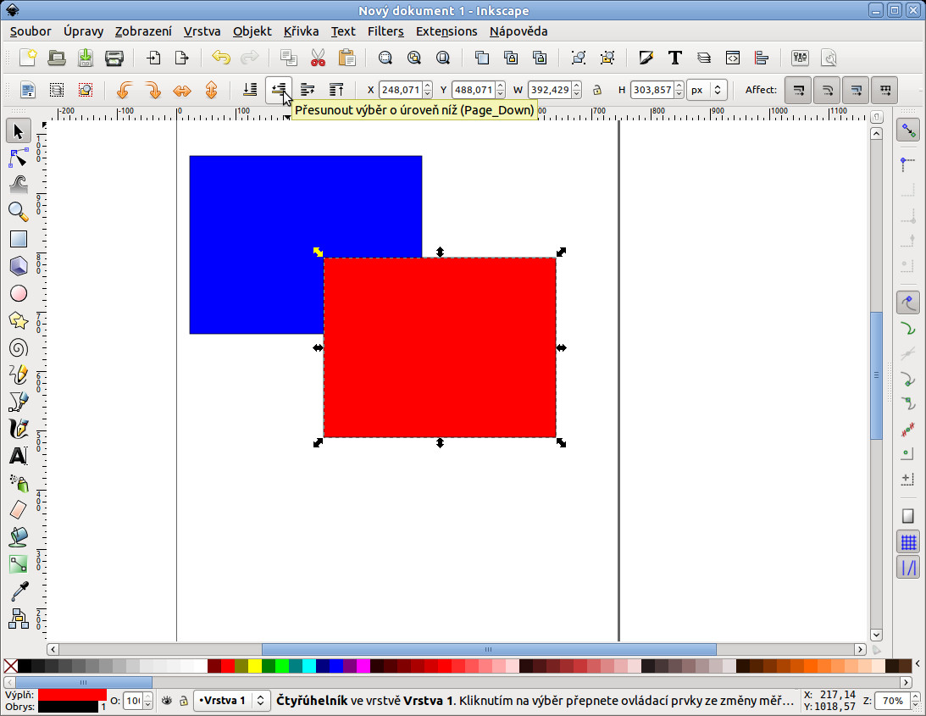926x716 pixels.
Task: Expand the color palette menu arrow
Action: point(918,664)
